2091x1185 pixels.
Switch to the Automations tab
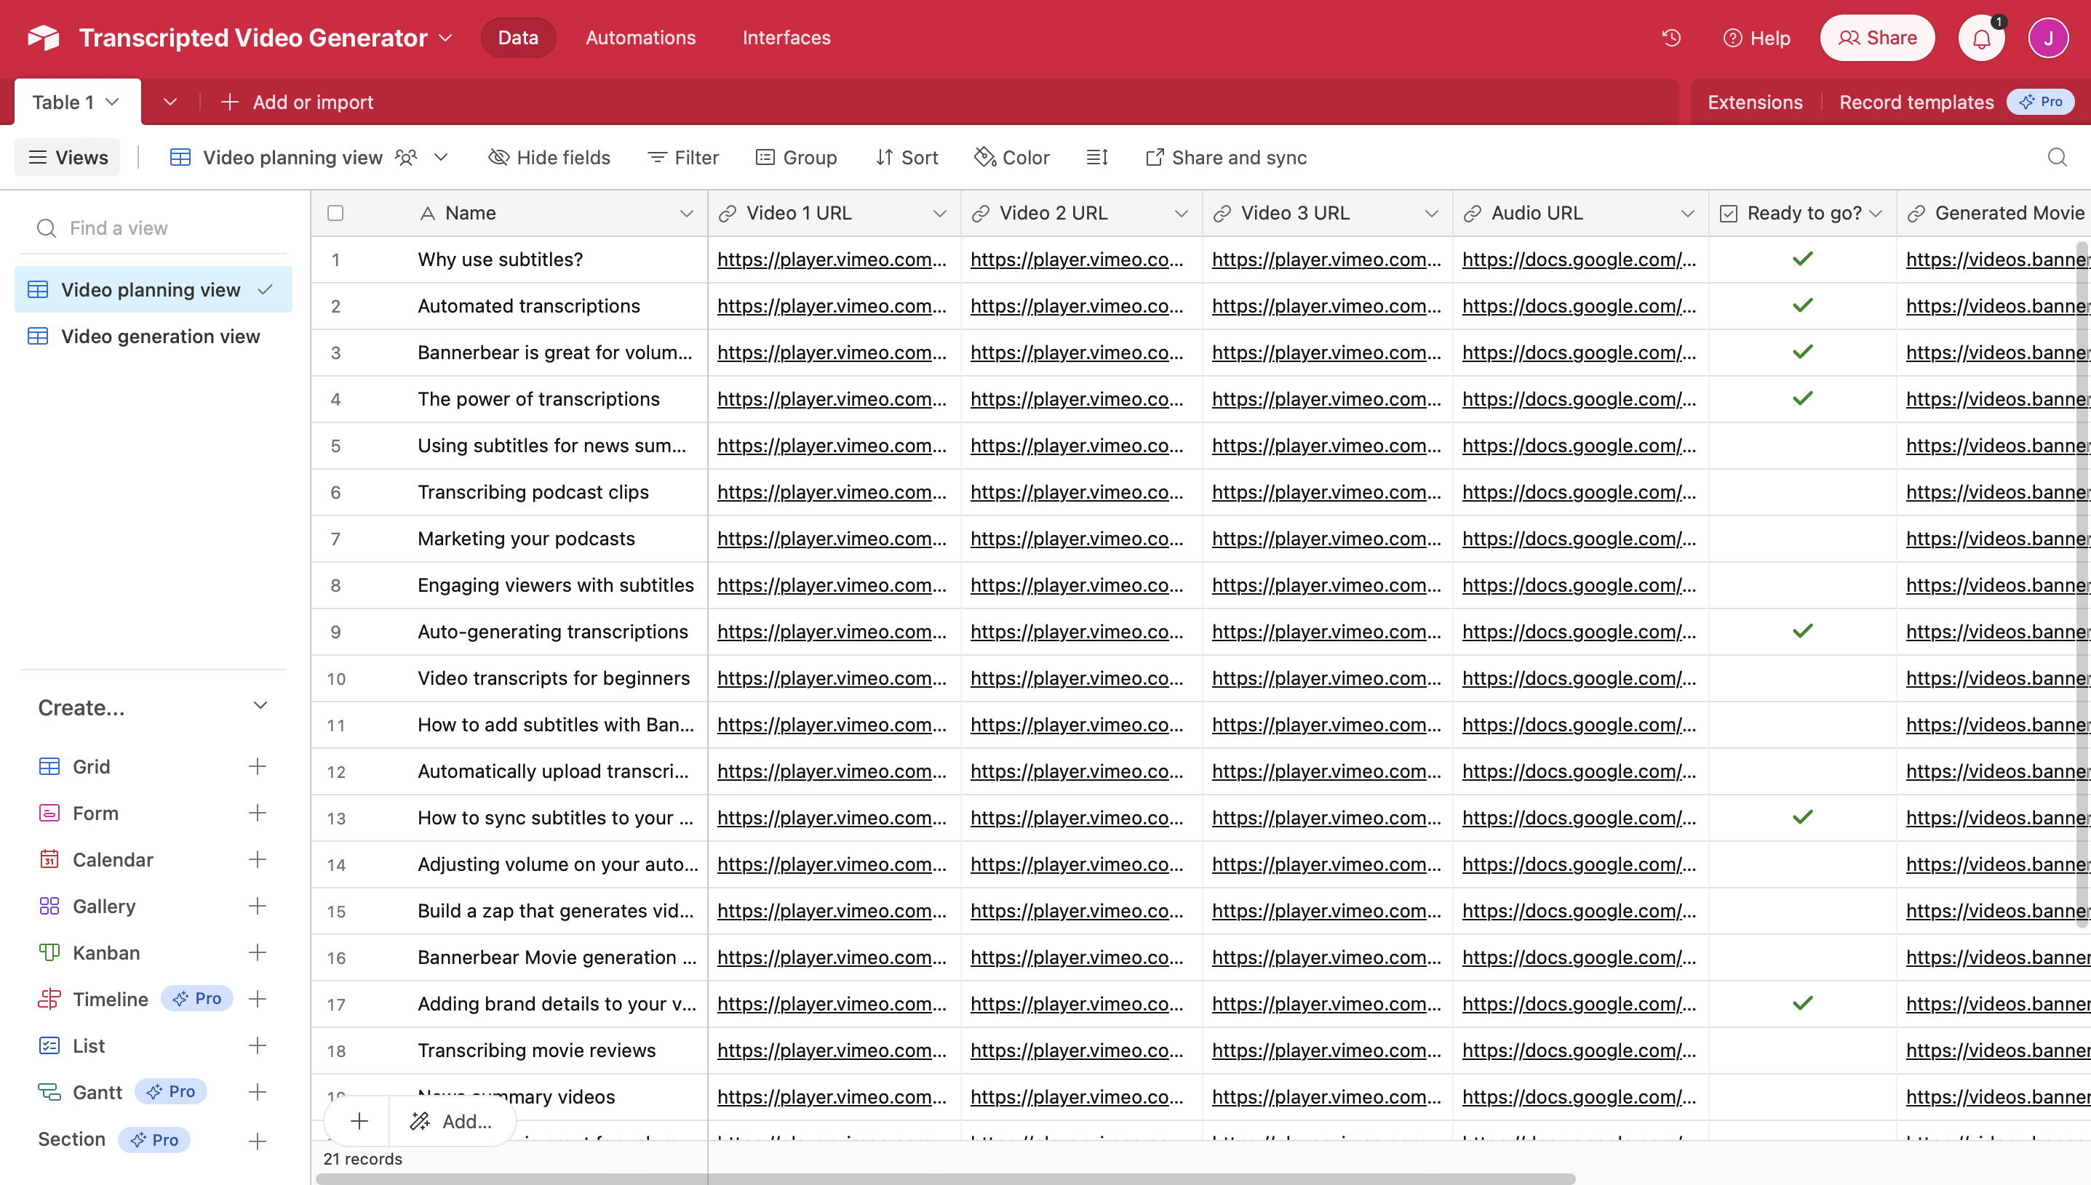click(x=640, y=37)
